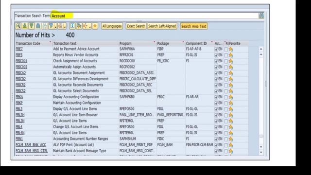Select component cell FIN-FSCM-CLM-BAM
The image size is (311, 175).
coord(200,145)
